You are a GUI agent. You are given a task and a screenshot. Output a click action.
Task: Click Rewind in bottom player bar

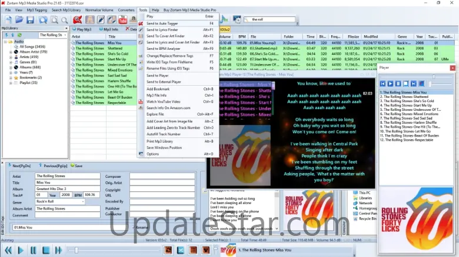[x=8, y=251]
